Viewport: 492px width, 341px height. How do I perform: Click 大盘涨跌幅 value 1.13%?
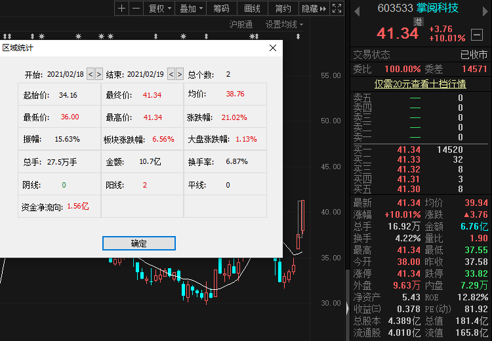coord(246,139)
